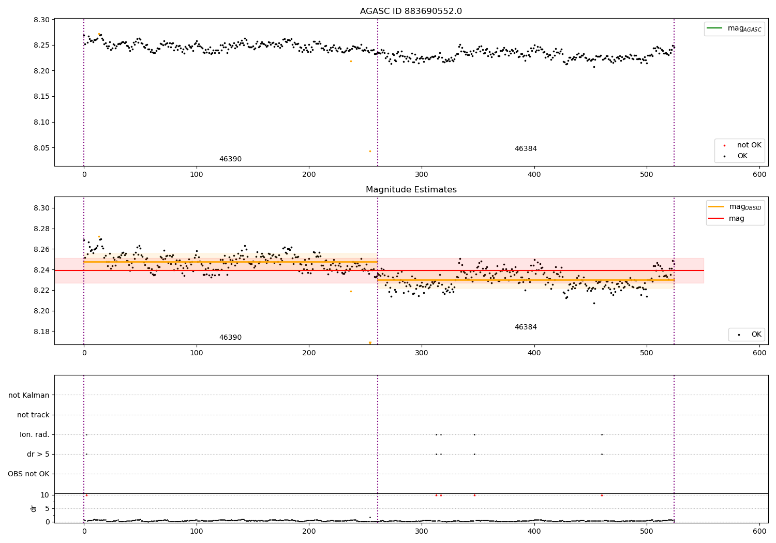Click the 46384 label in the AGASC ID plot

tap(526, 149)
